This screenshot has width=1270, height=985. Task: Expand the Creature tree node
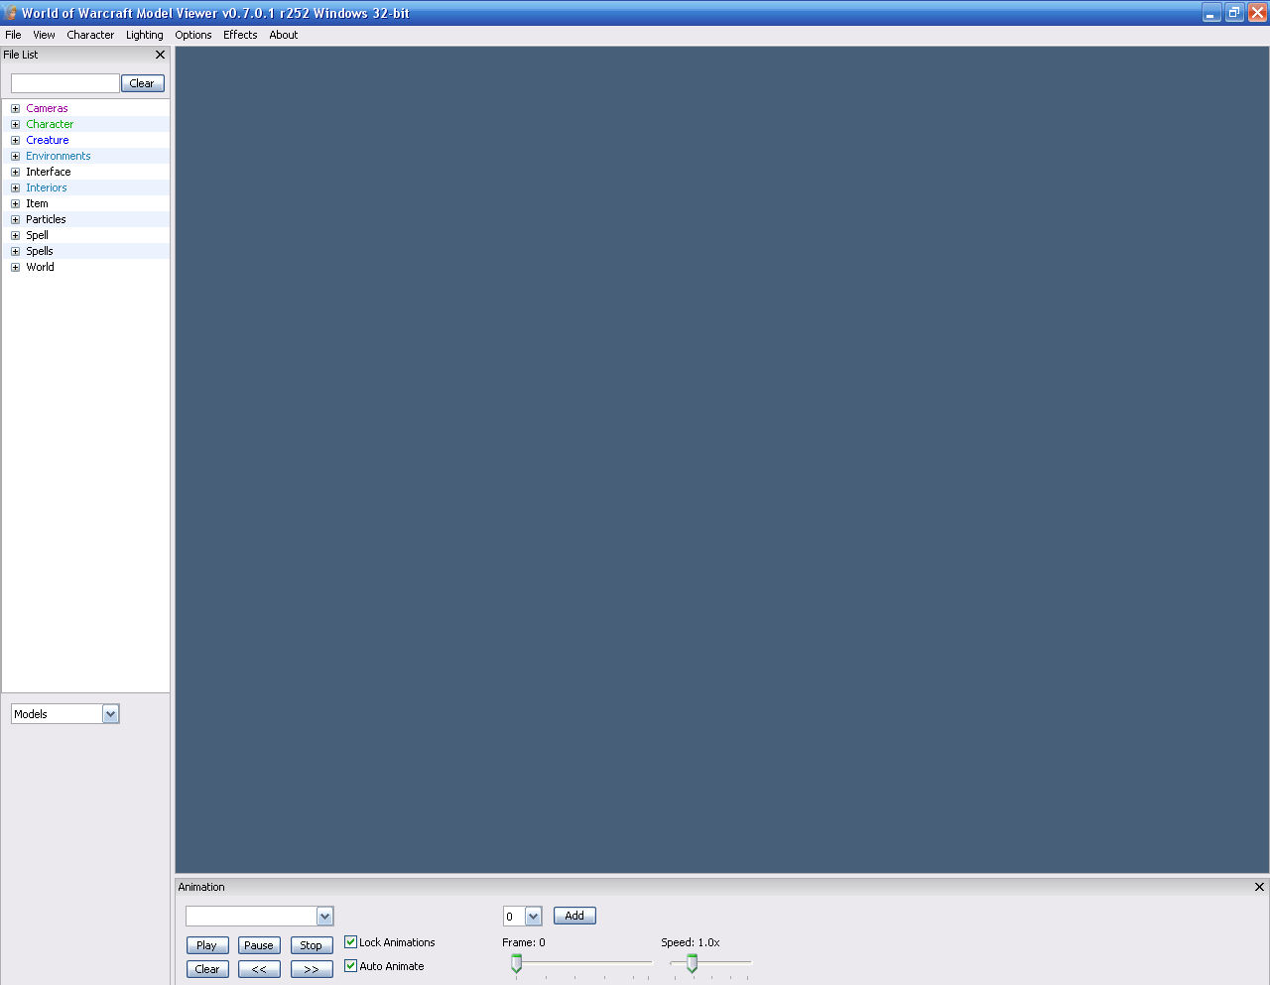pos(15,140)
